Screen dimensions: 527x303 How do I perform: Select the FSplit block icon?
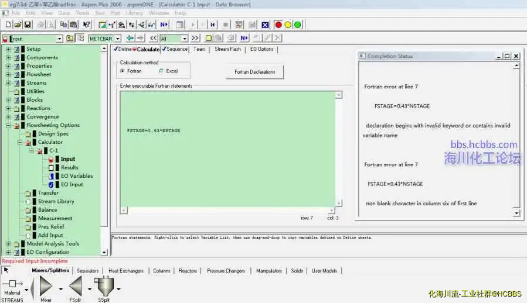(75, 287)
